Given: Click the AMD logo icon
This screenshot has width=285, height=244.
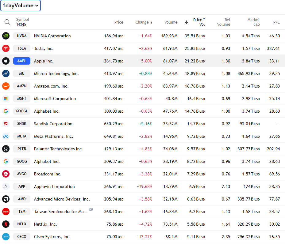Looking at the screenshot, I should 6,199.
